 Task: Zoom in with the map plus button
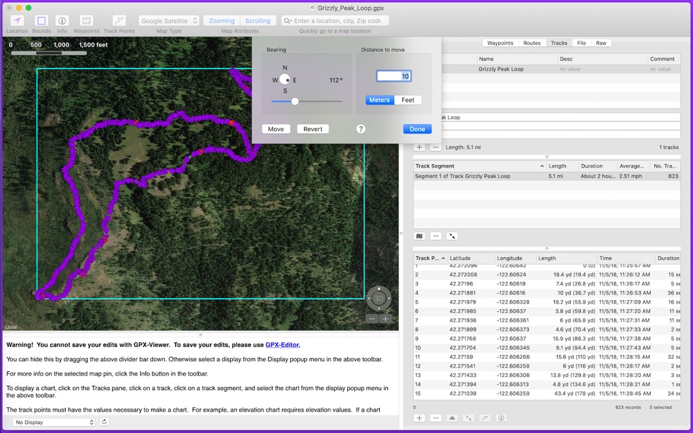point(385,319)
